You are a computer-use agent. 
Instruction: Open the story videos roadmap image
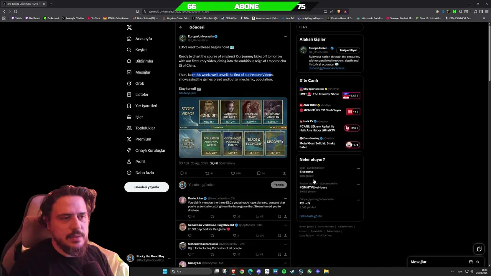pos(233,127)
